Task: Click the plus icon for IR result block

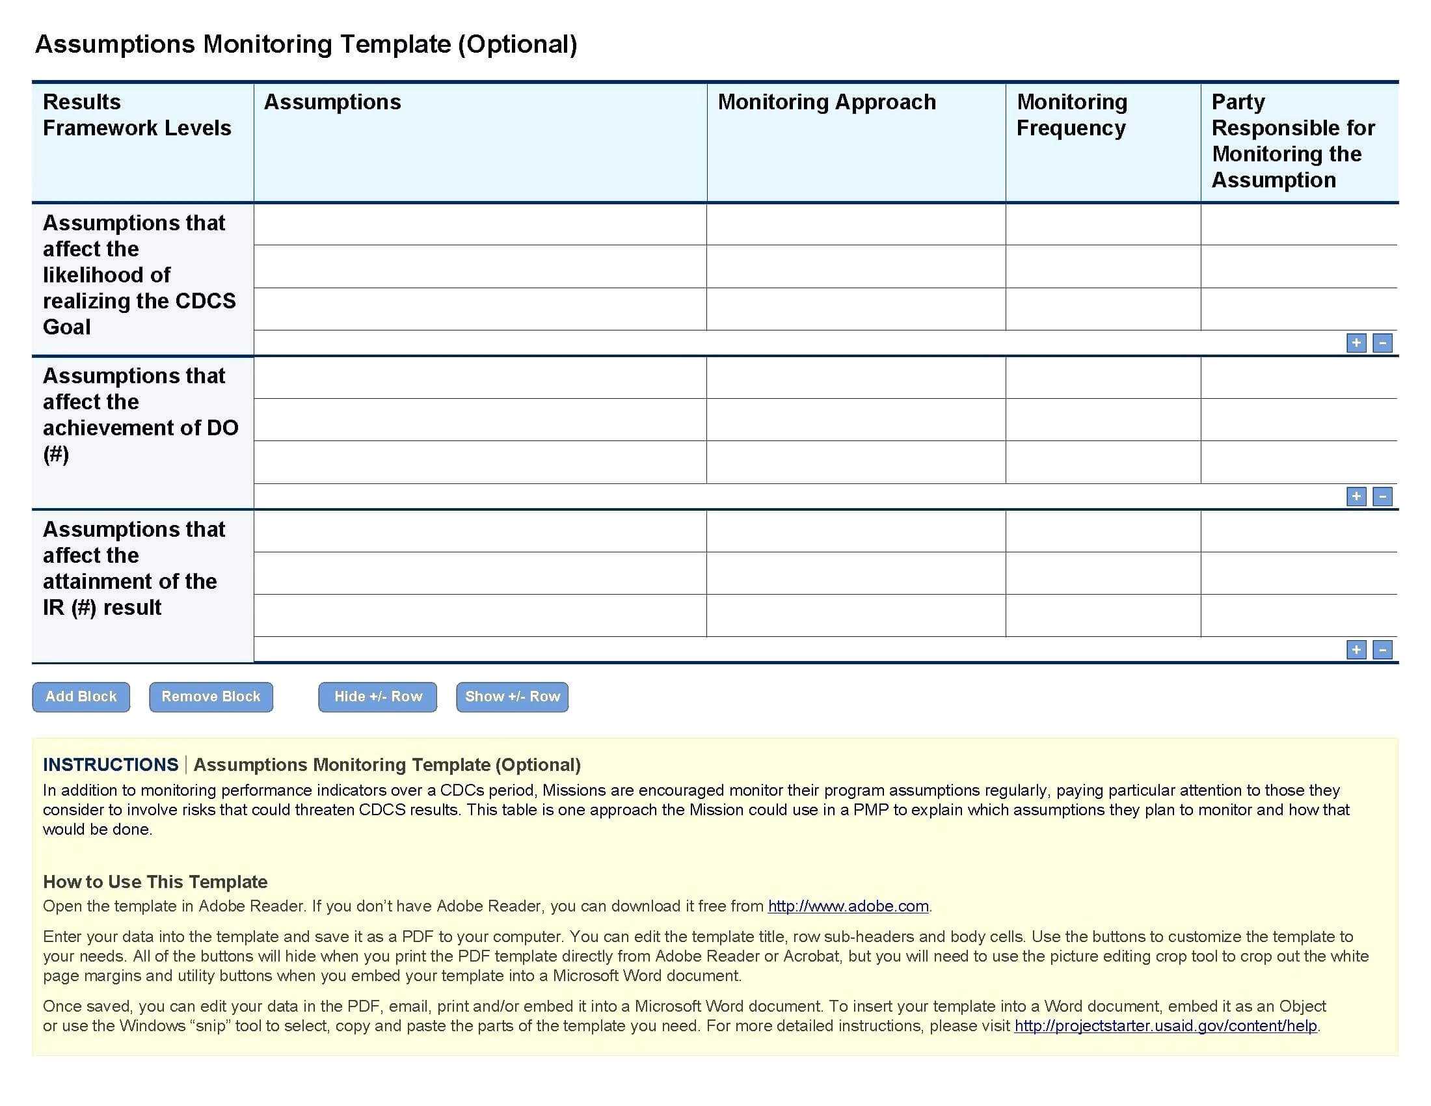Action: pyautogui.click(x=1356, y=649)
